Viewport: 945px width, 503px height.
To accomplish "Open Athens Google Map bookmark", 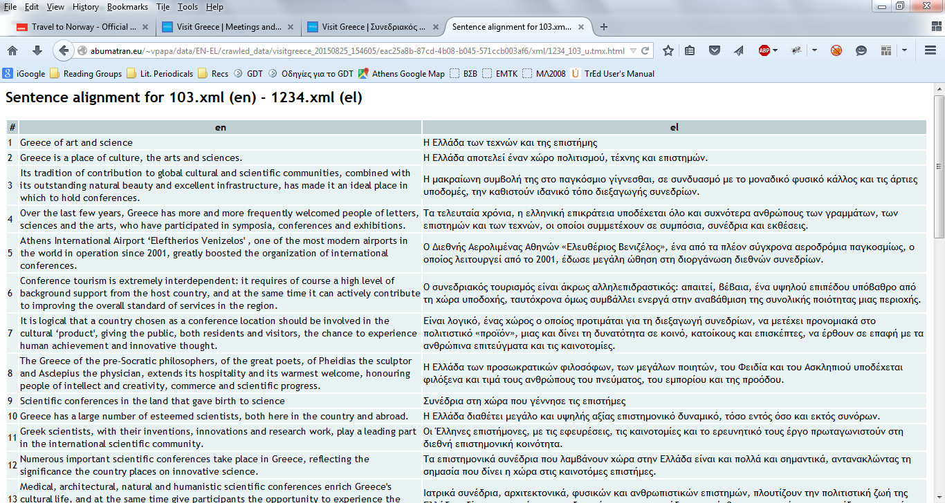I will (x=401, y=73).
